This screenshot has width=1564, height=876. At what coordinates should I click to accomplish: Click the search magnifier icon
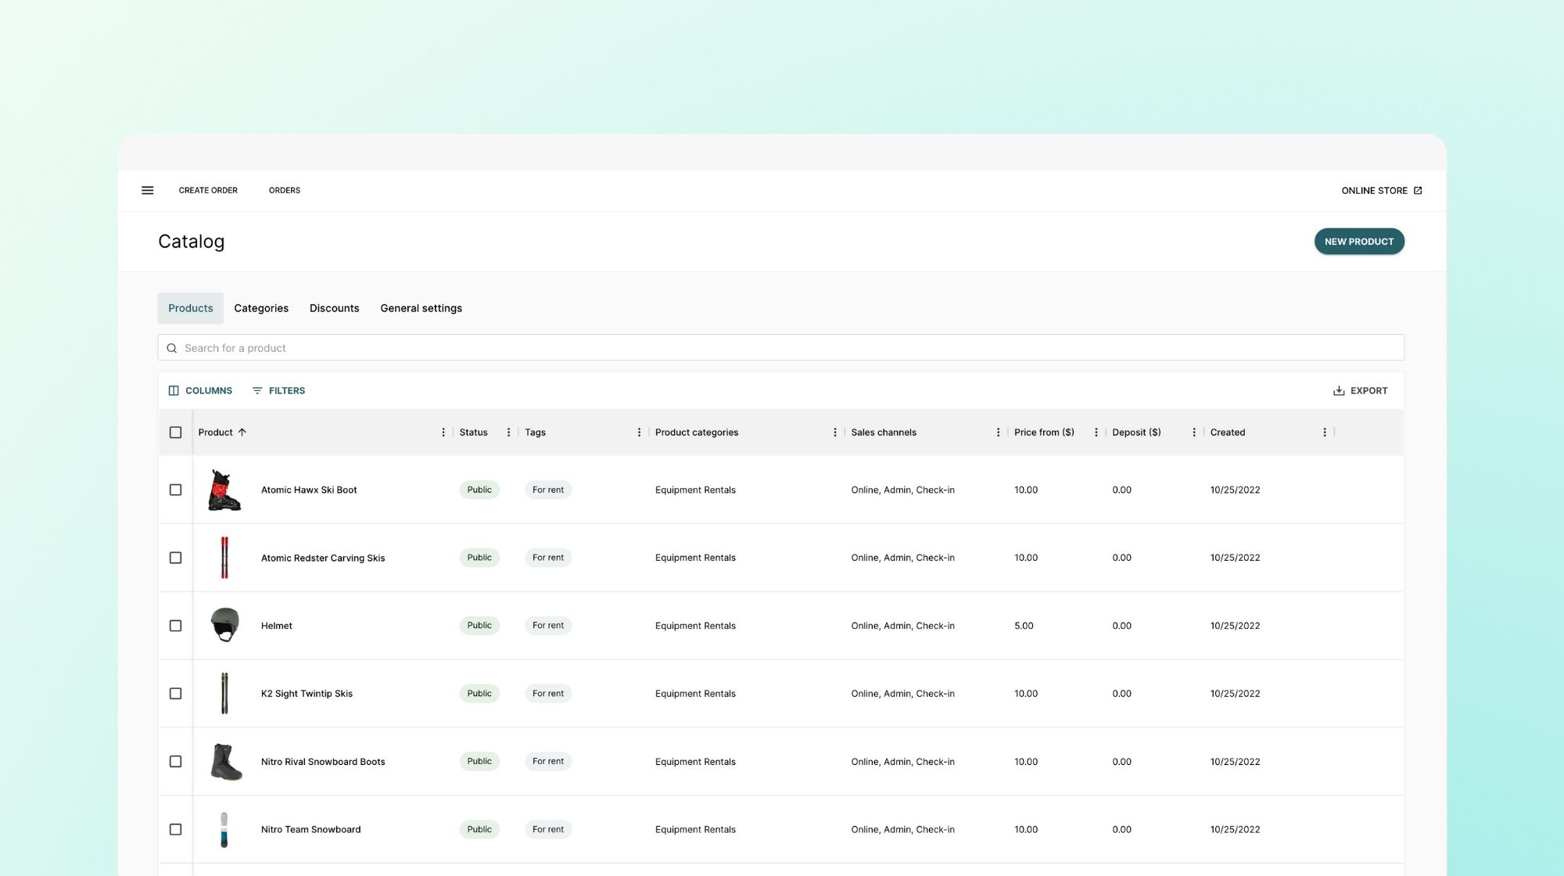(x=171, y=348)
